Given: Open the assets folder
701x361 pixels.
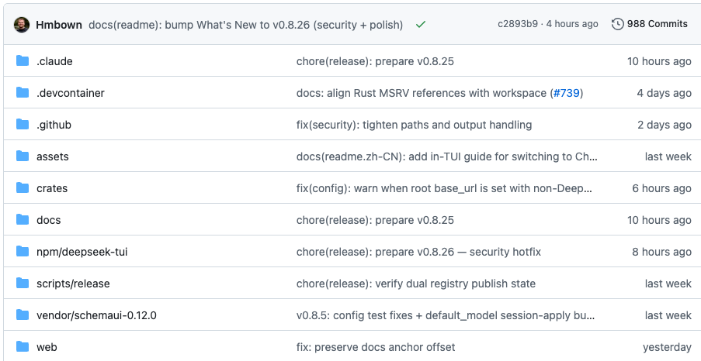Looking at the screenshot, I should pos(53,156).
